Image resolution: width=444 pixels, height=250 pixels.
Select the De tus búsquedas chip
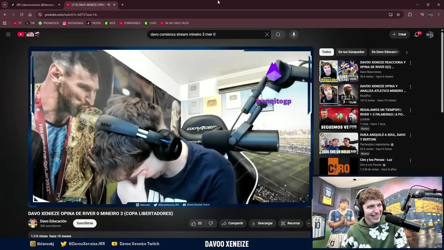click(x=351, y=52)
